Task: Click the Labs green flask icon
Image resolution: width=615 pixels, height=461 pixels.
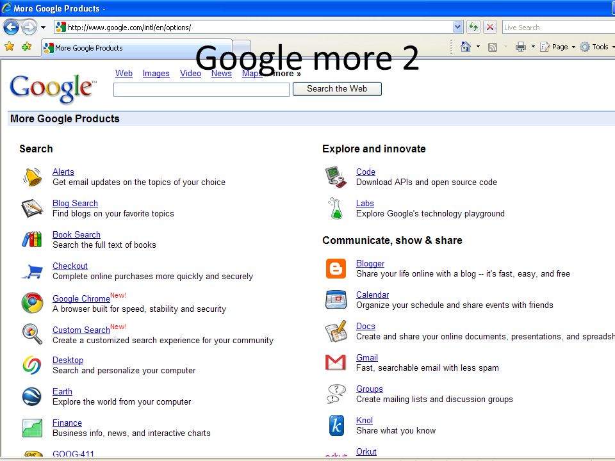Action: 336,208
